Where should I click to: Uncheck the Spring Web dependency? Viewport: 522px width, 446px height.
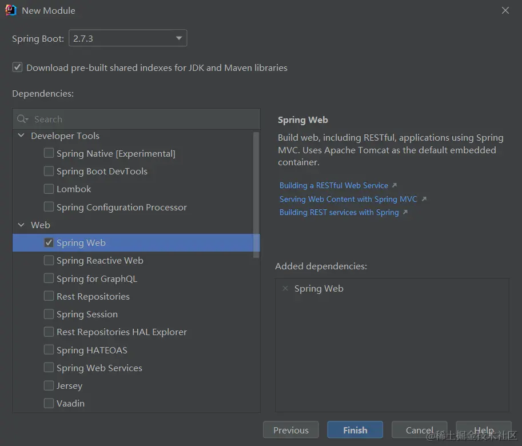coord(49,242)
